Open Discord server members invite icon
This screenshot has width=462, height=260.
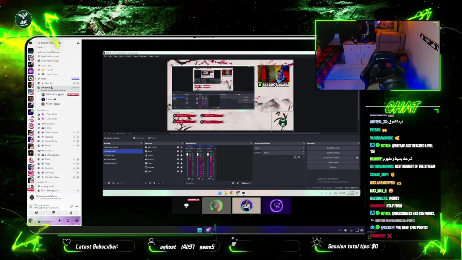point(78,43)
